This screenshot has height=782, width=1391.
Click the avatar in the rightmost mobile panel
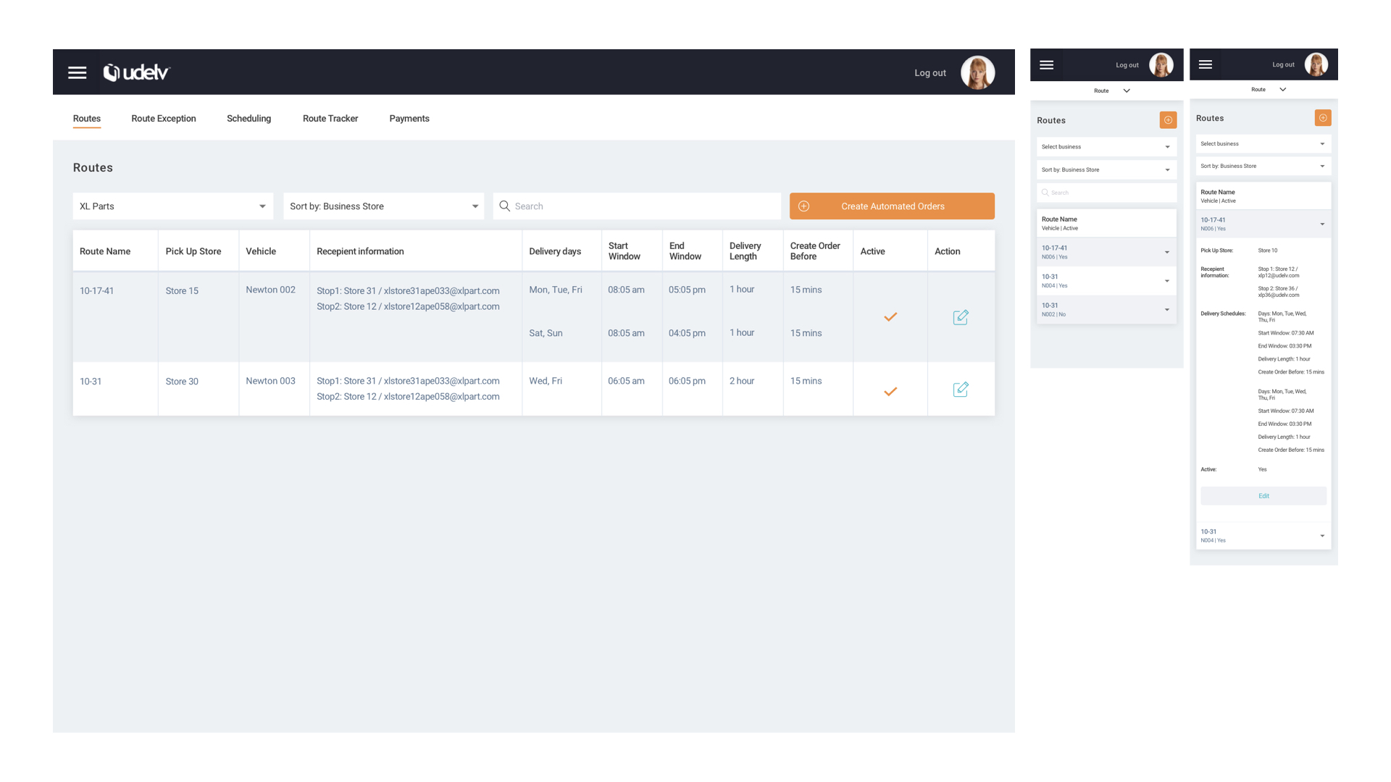coord(1316,64)
